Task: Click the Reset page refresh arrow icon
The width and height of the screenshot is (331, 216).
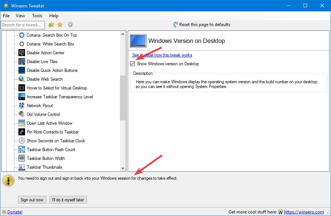Action: click(175, 25)
